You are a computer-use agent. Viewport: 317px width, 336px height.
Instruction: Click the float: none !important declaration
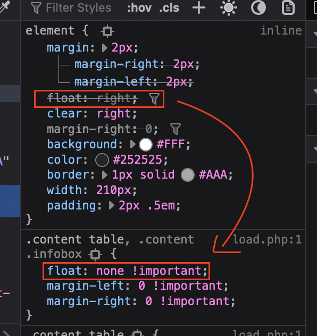pyautogui.click(x=127, y=271)
